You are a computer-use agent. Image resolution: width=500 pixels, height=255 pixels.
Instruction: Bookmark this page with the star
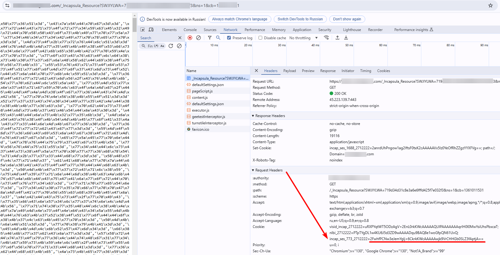coord(491,5)
